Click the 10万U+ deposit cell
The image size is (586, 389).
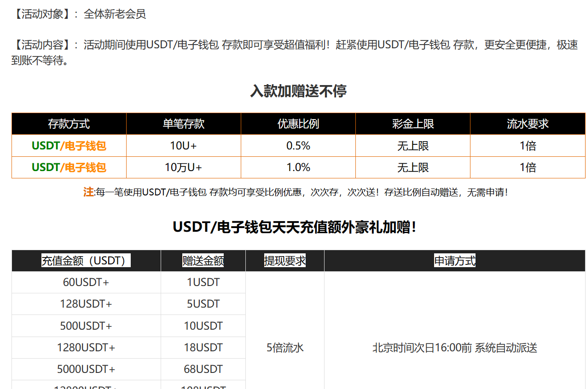pos(183,167)
